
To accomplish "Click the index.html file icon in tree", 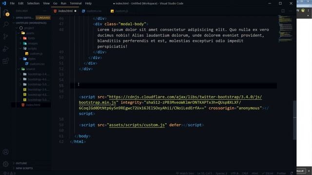I will (x=23, y=105).
